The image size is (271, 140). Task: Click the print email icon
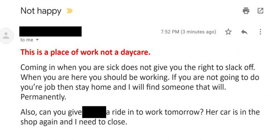point(246,11)
